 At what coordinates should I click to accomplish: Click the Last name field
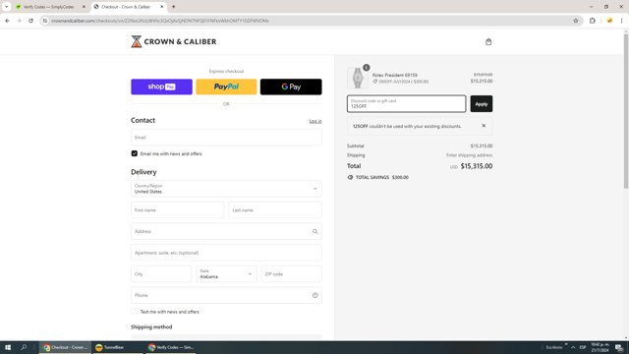point(275,209)
